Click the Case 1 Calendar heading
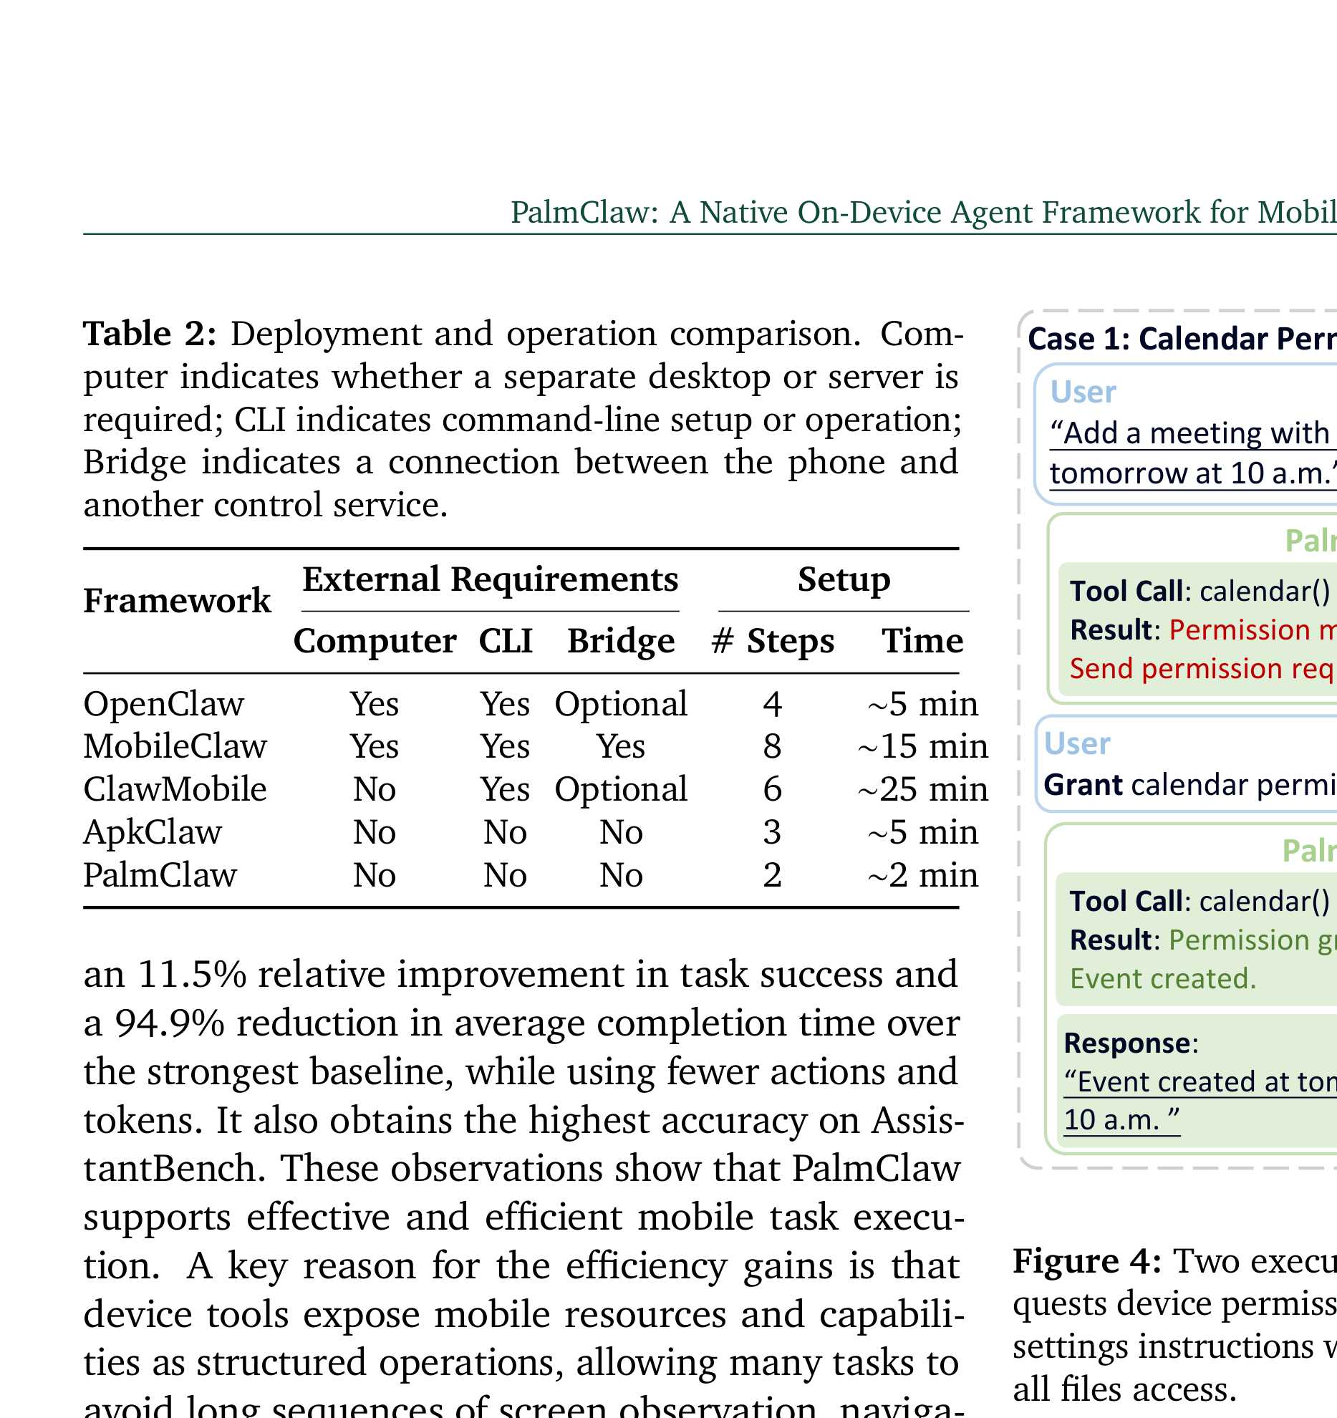 (1182, 339)
